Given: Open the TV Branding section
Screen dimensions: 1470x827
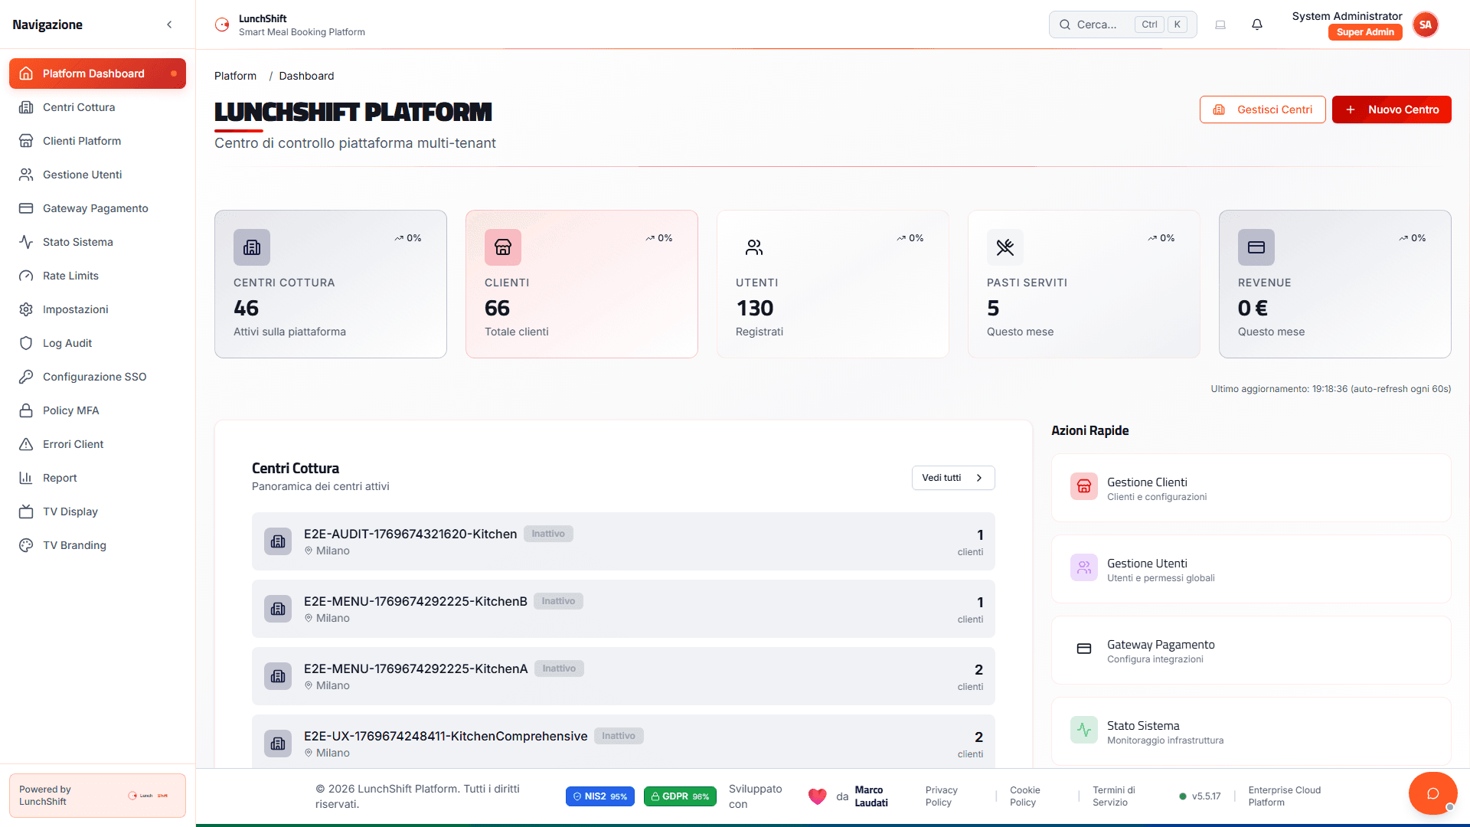Looking at the screenshot, I should click(x=74, y=544).
